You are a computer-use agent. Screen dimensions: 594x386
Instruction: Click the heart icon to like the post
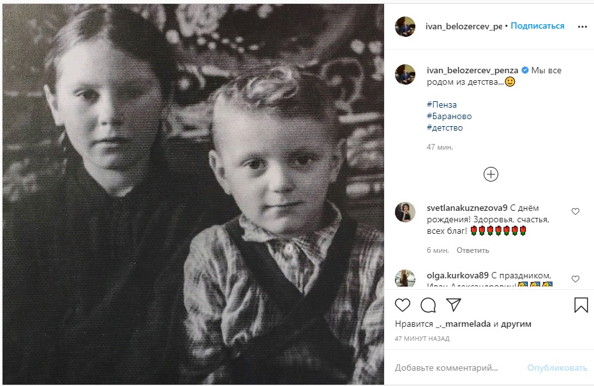click(x=403, y=305)
